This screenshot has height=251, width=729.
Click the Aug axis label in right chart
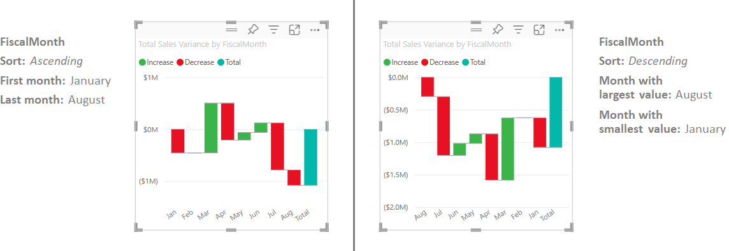421,214
